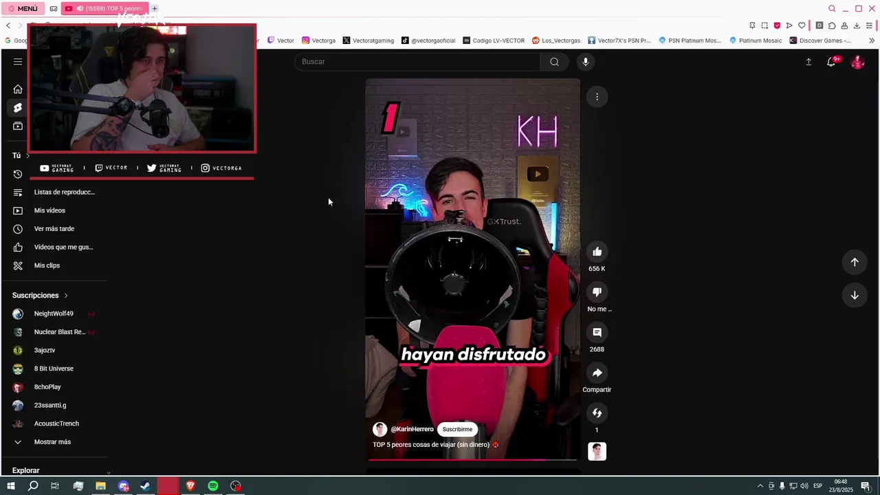This screenshot has height=495, width=880.
Task: Open Discover Games bookmark
Action: [820, 41]
